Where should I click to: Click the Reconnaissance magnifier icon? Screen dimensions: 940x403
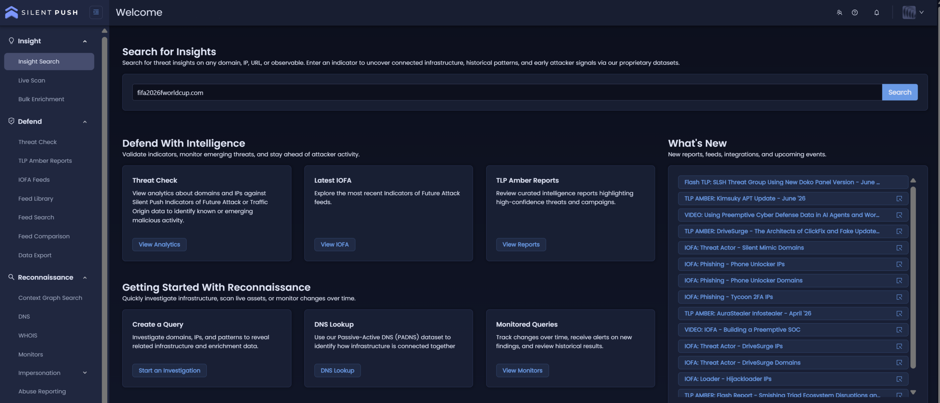(x=11, y=277)
